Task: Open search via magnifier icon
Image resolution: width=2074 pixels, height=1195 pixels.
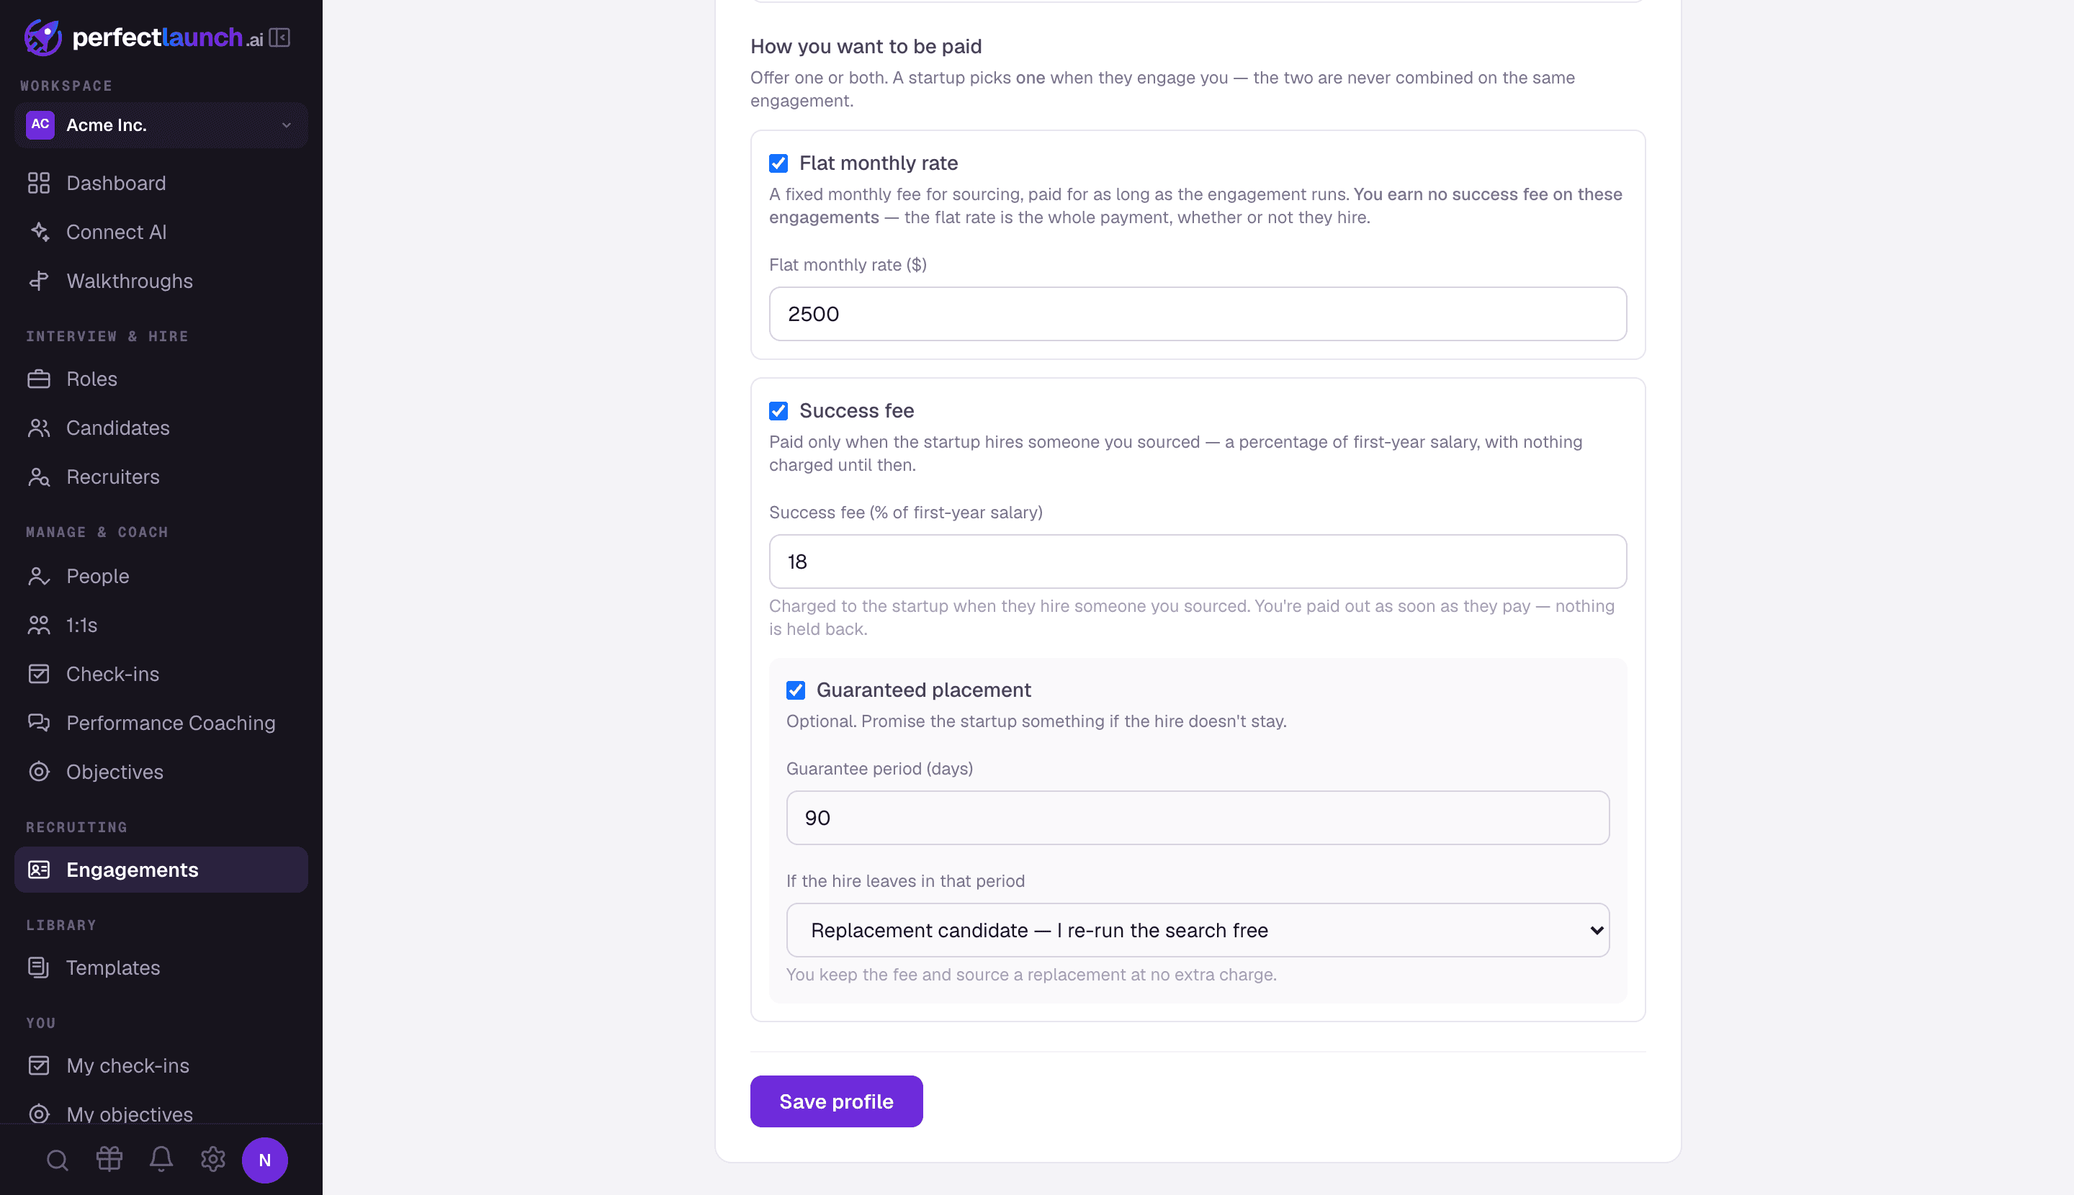Action: click(58, 1160)
